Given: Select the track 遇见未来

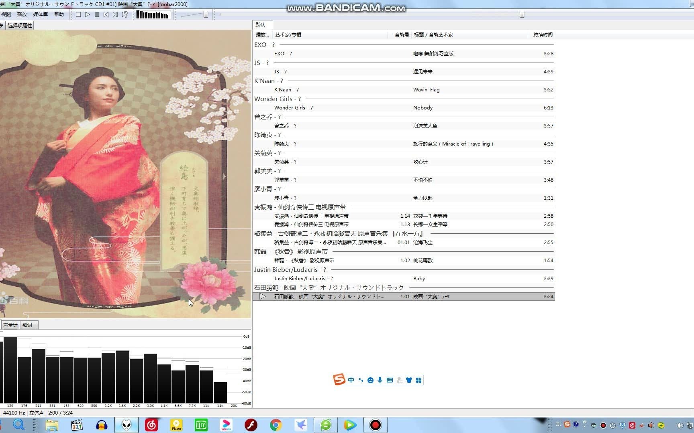Looking at the screenshot, I should click(x=404, y=72).
